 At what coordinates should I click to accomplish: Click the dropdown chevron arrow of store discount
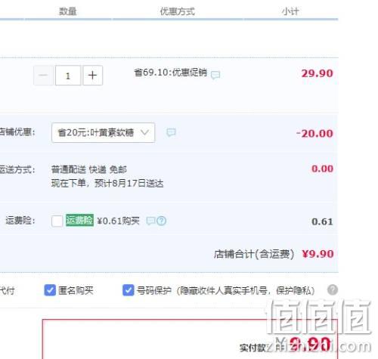[144, 132]
